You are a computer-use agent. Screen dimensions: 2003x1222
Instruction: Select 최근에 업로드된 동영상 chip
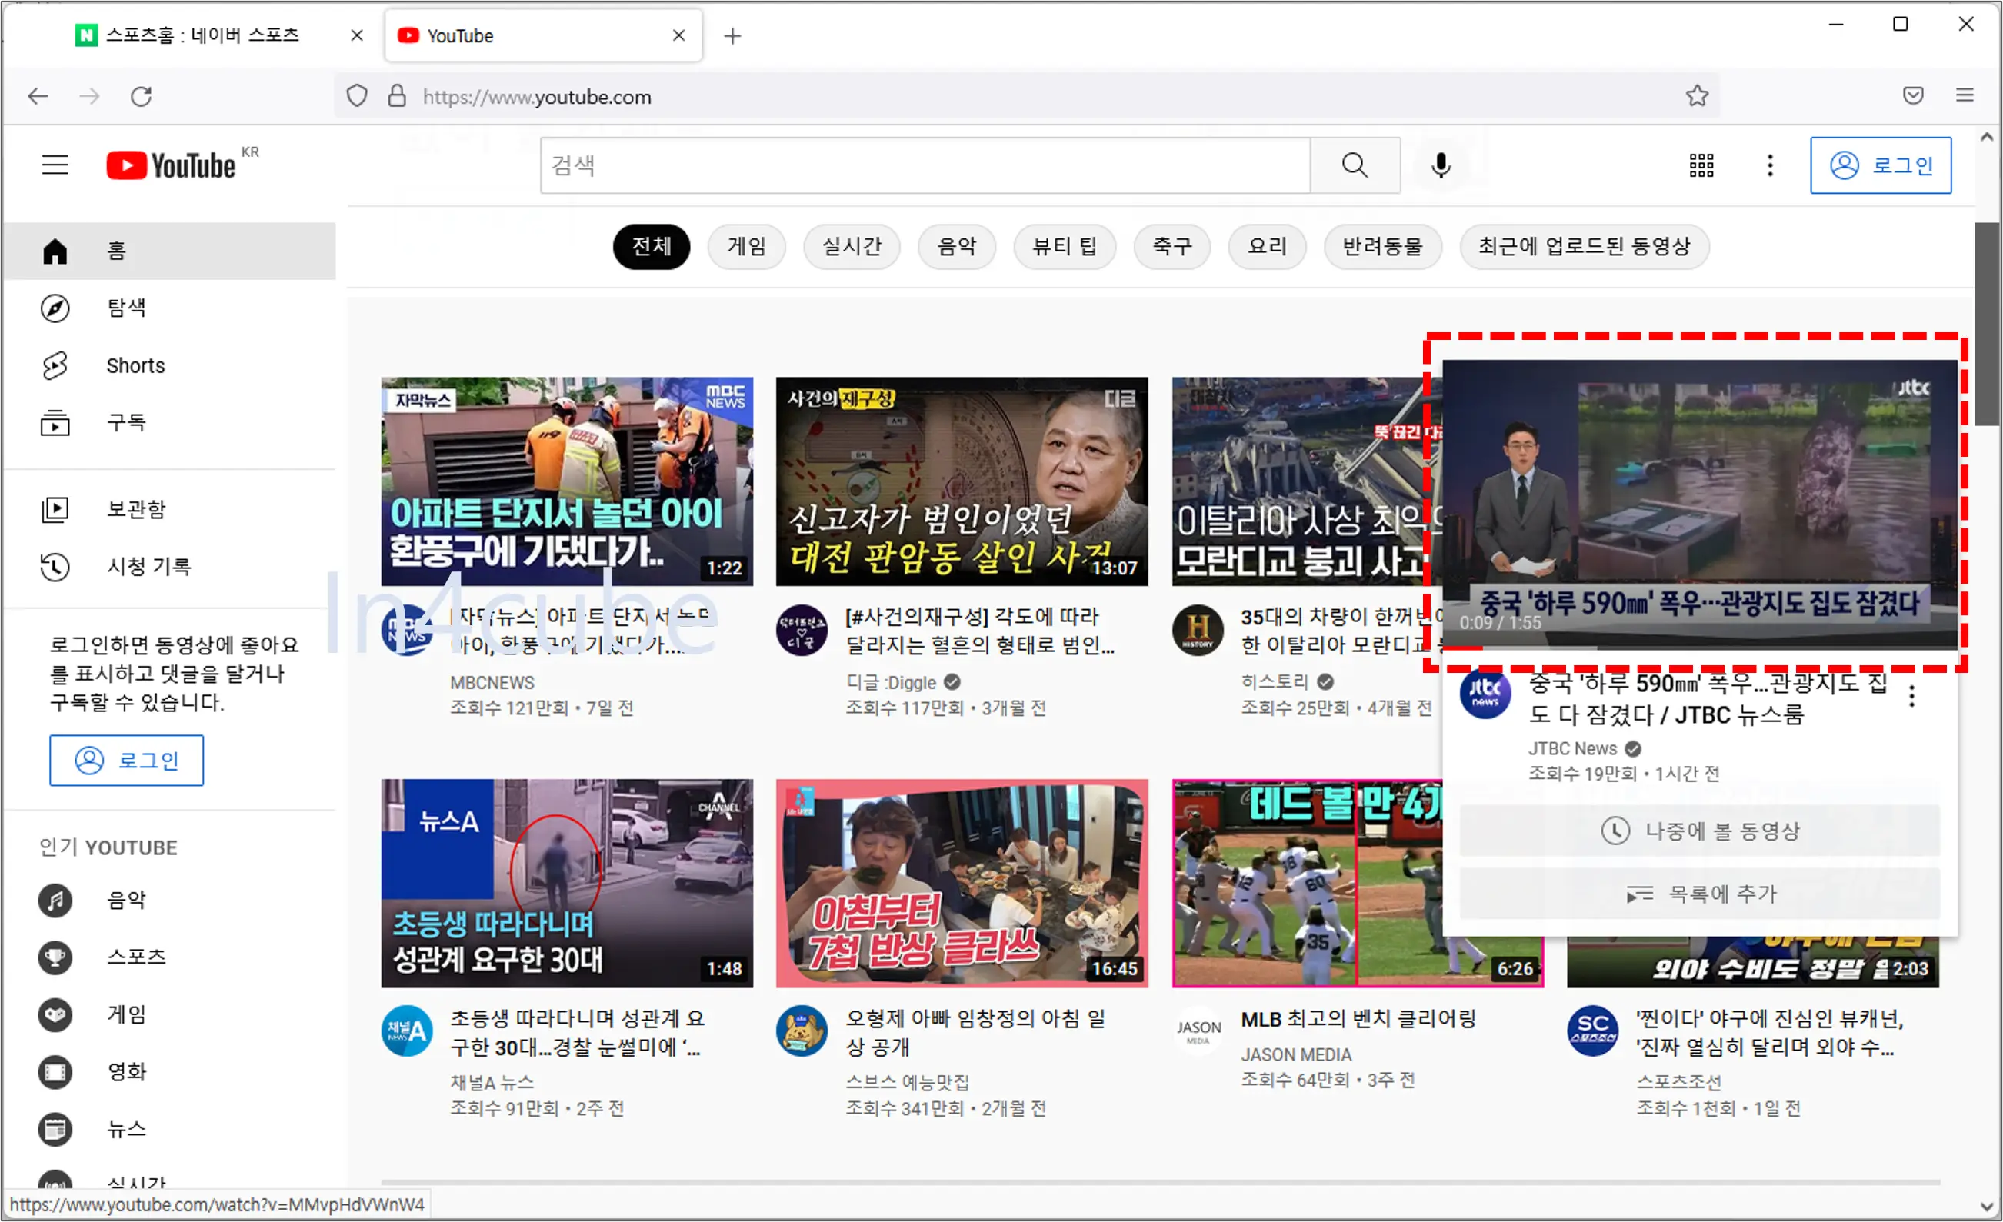click(1584, 246)
